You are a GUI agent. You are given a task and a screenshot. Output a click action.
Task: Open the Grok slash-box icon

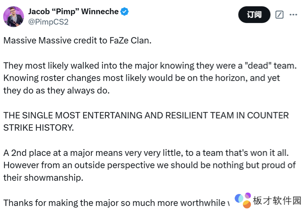pyautogui.click(x=279, y=15)
